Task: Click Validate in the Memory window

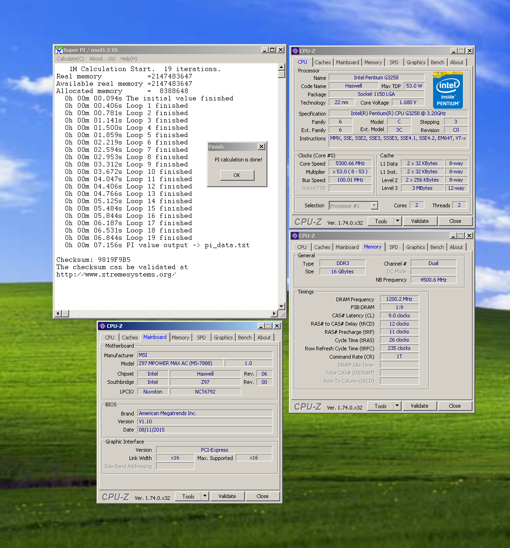Action: (419, 406)
